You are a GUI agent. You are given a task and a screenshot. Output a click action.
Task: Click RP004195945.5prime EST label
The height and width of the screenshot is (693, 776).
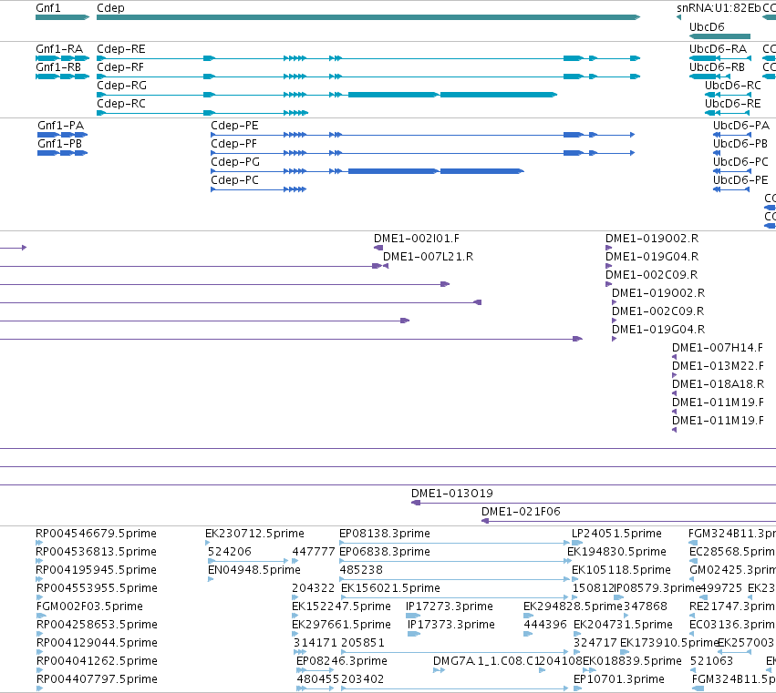(x=96, y=569)
